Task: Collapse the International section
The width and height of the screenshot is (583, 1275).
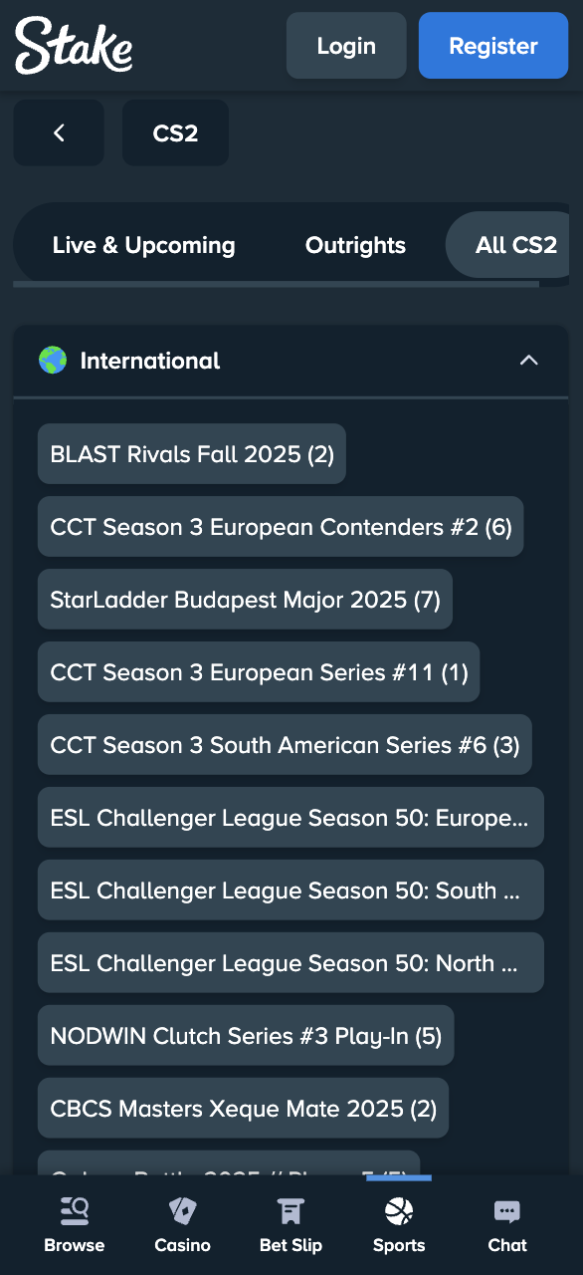Action: 529,361
